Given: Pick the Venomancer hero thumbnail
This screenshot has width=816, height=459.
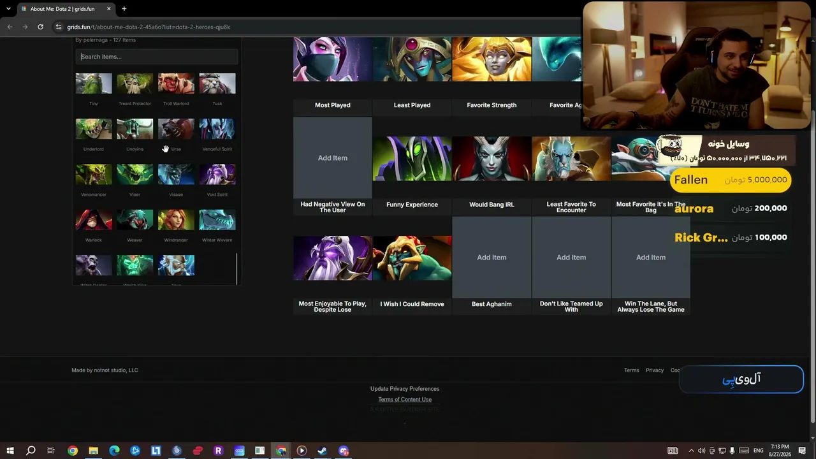Looking at the screenshot, I should pyautogui.click(x=94, y=174).
